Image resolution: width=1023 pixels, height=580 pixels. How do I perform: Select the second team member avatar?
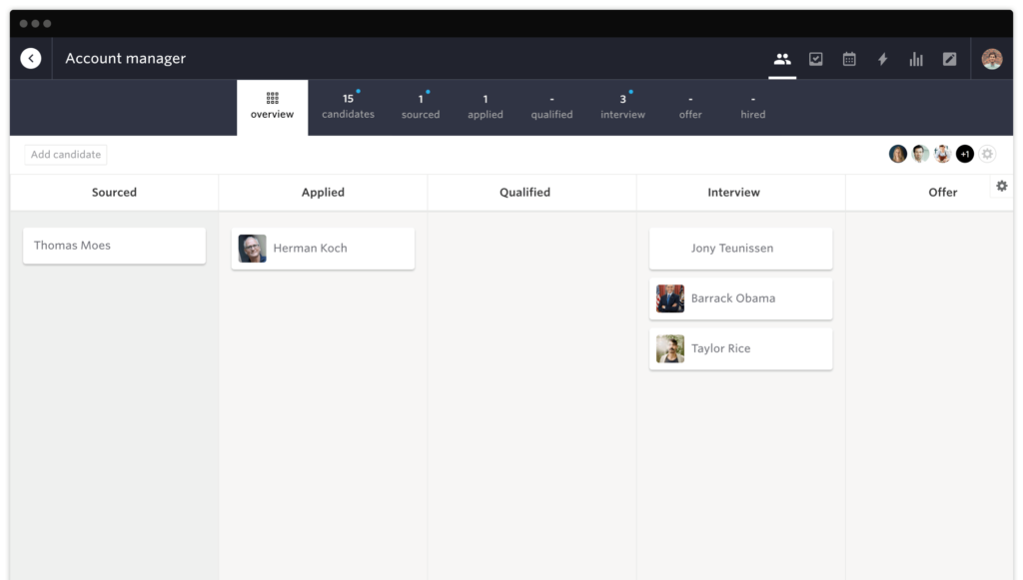(920, 154)
